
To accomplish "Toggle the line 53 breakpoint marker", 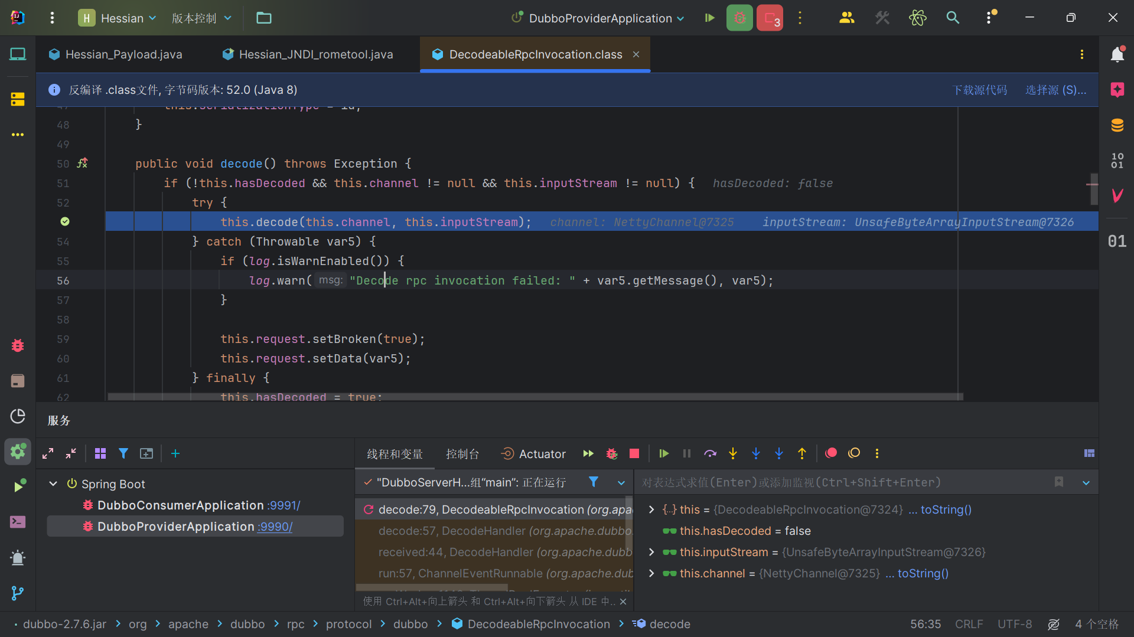I will (x=65, y=221).
